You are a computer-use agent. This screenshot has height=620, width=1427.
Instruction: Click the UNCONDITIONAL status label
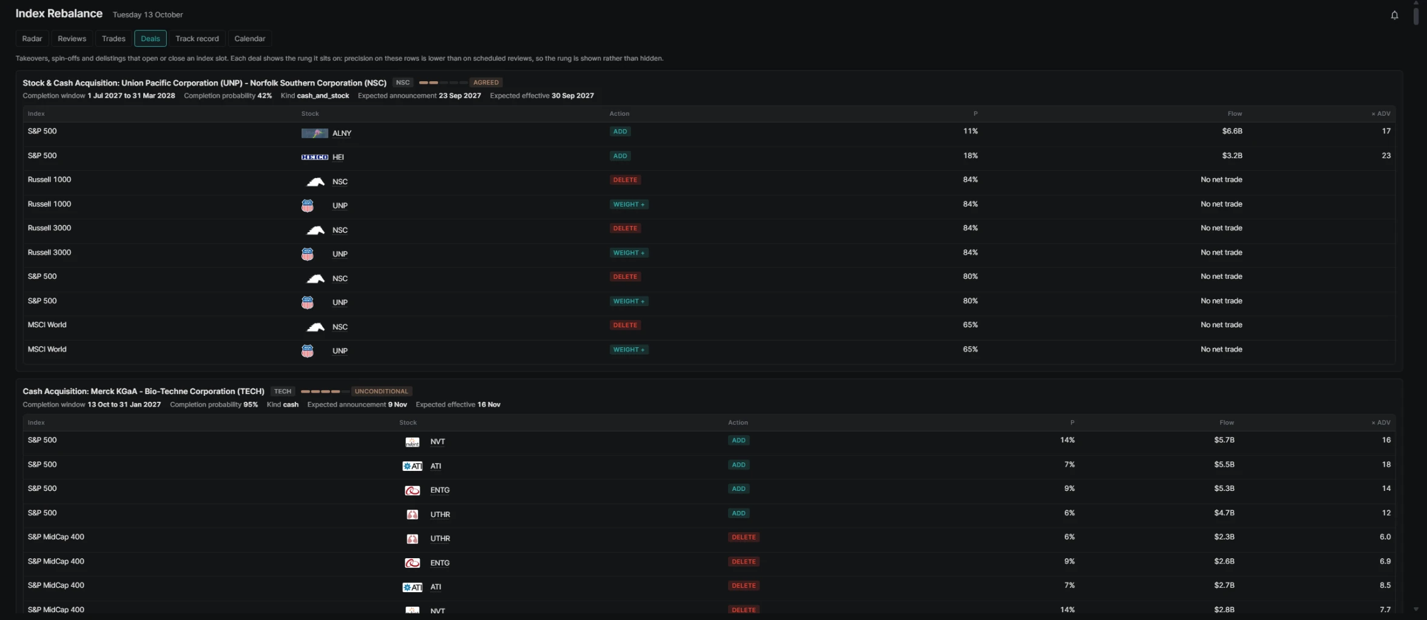point(381,392)
